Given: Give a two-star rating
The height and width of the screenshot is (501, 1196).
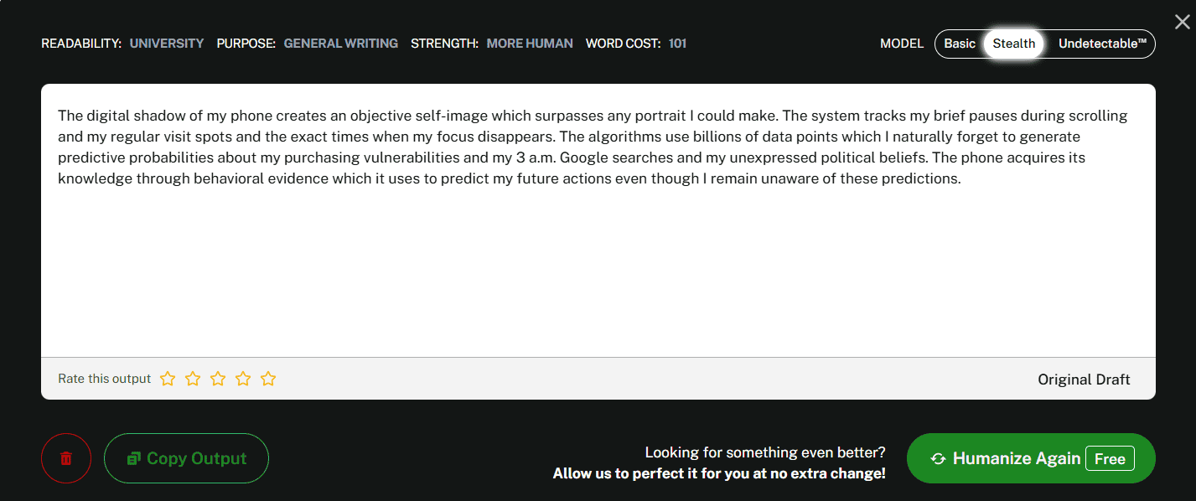Looking at the screenshot, I should (193, 379).
